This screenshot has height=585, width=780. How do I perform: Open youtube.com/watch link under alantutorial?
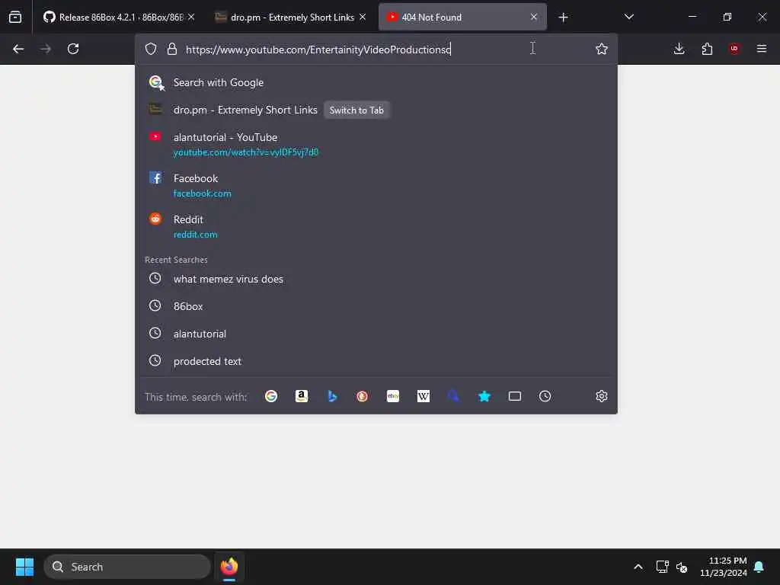(x=246, y=152)
